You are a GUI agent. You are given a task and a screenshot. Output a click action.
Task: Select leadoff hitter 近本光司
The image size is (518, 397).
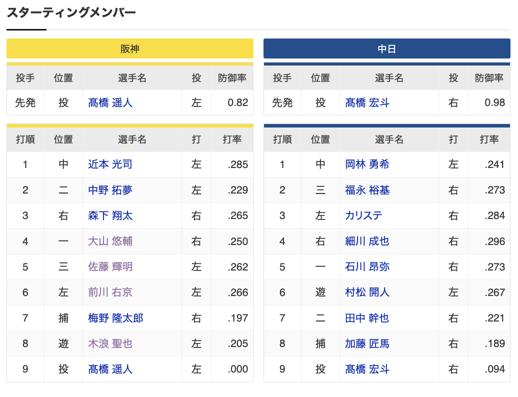coord(110,164)
